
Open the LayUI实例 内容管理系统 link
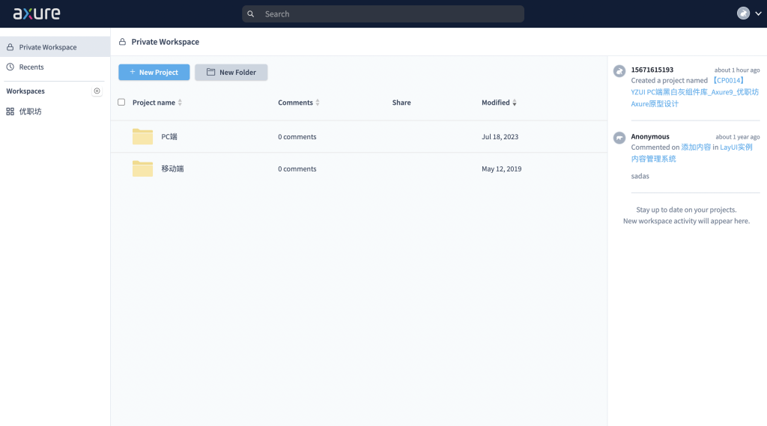pyautogui.click(x=736, y=147)
